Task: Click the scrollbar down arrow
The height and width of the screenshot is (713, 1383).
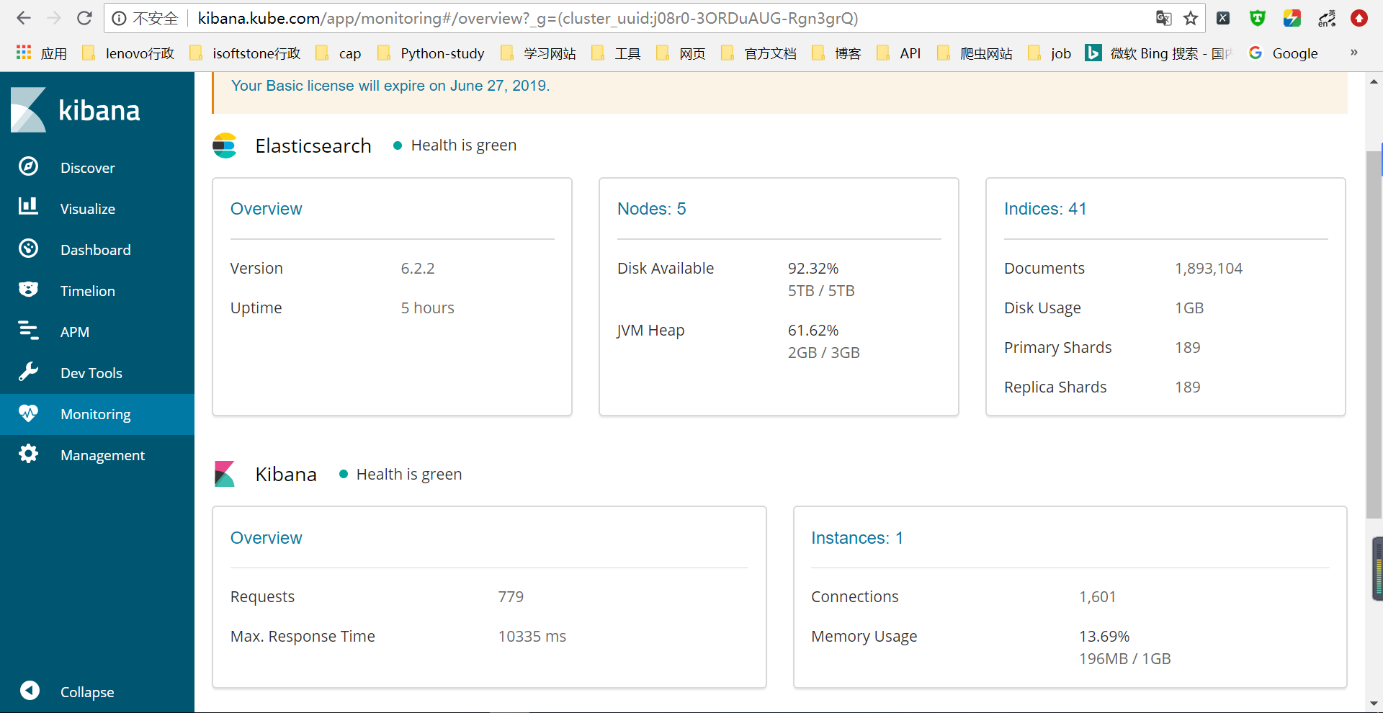Action: (x=1374, y=704)
